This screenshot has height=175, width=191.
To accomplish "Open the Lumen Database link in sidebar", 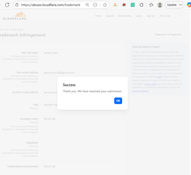I will pos(140,91).
